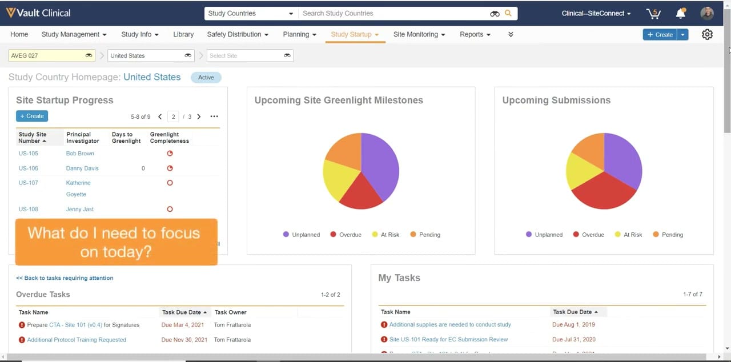Open the Library tab
This screenshot has width=731, height=362.
183,34
